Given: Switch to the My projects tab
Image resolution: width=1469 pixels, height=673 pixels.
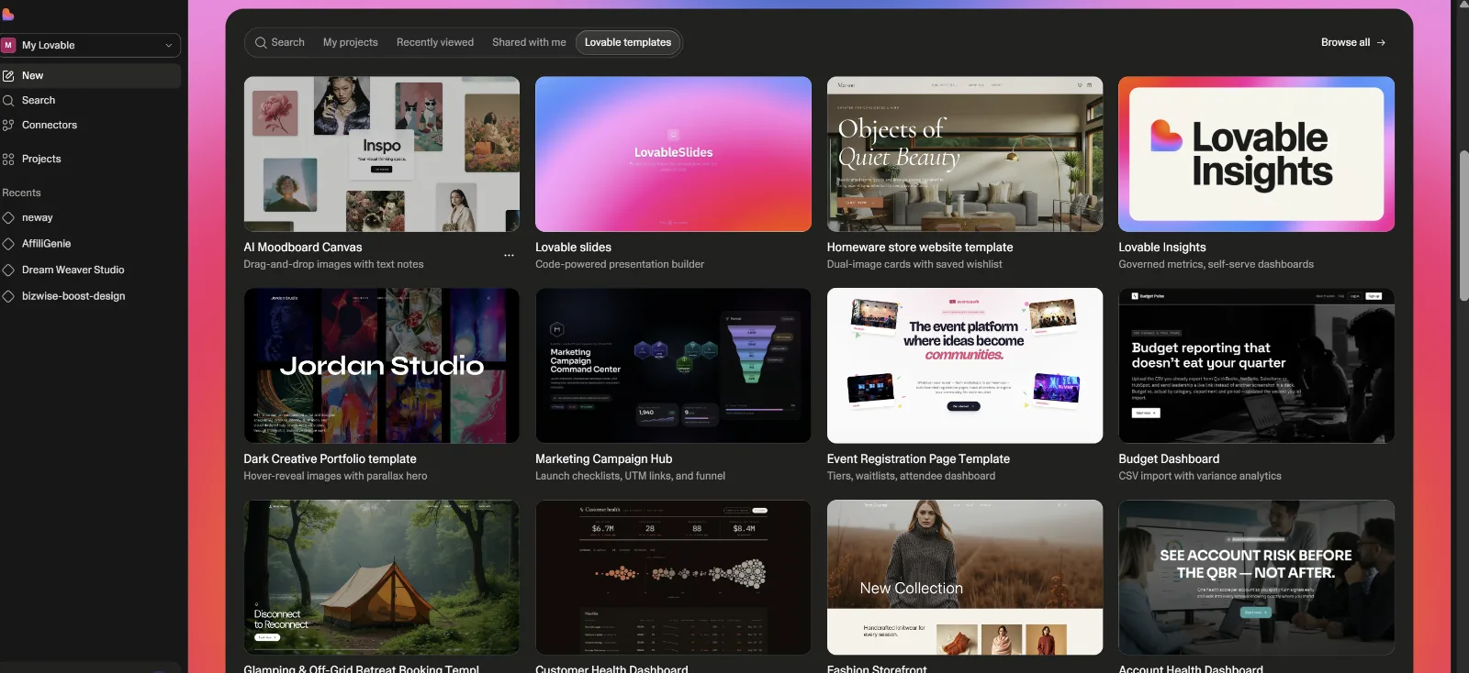Looking at the screenshot, I should point(350,42).
